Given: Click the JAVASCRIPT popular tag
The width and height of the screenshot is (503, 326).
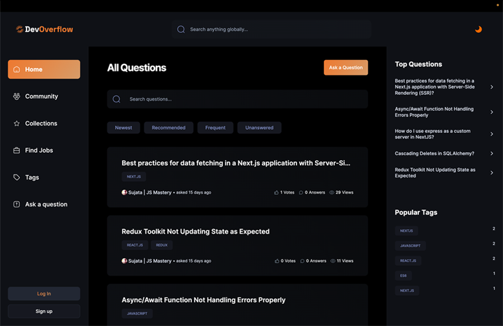Looking at the screenshot, I should click(x=411, y=245).
